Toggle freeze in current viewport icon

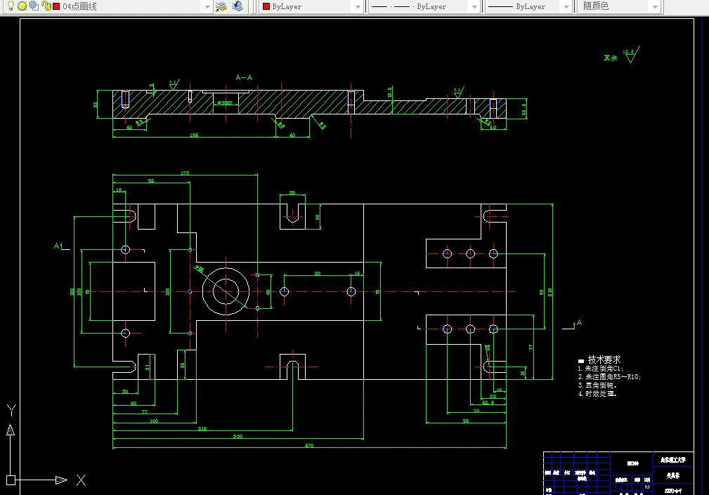34,6
